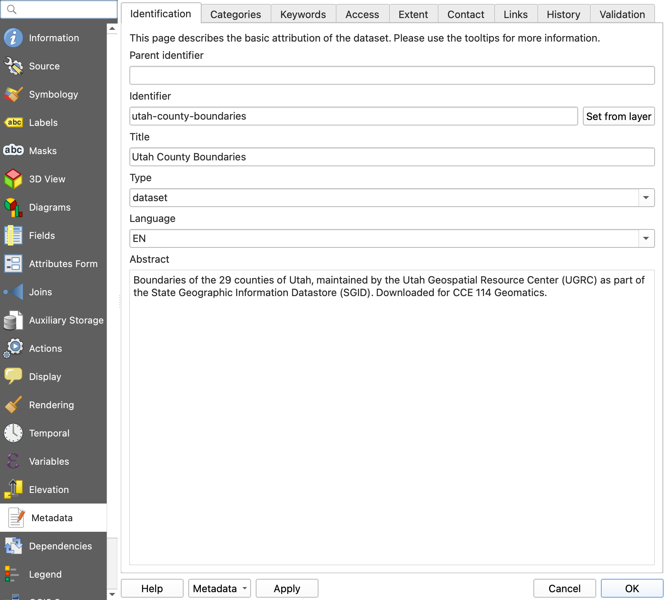Open the Metadata button dropdown menu
This screenshot has height=600, width=666.
[220, 589]
